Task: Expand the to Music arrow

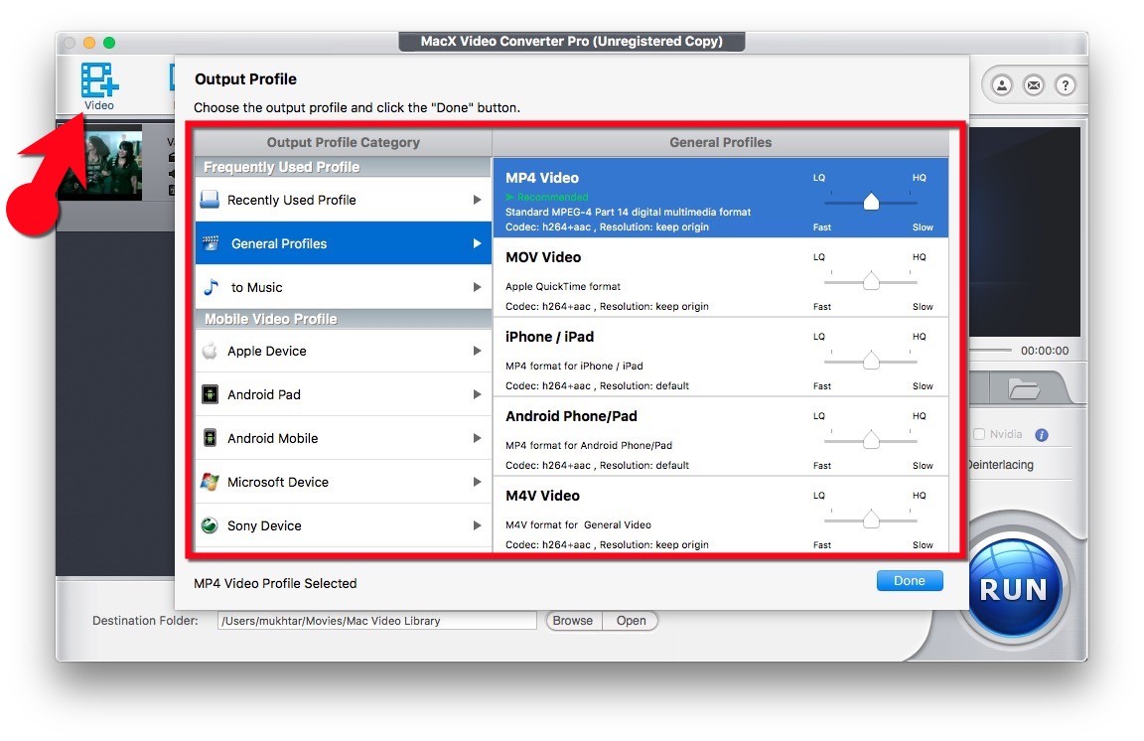Action: [x=477, y=288]
